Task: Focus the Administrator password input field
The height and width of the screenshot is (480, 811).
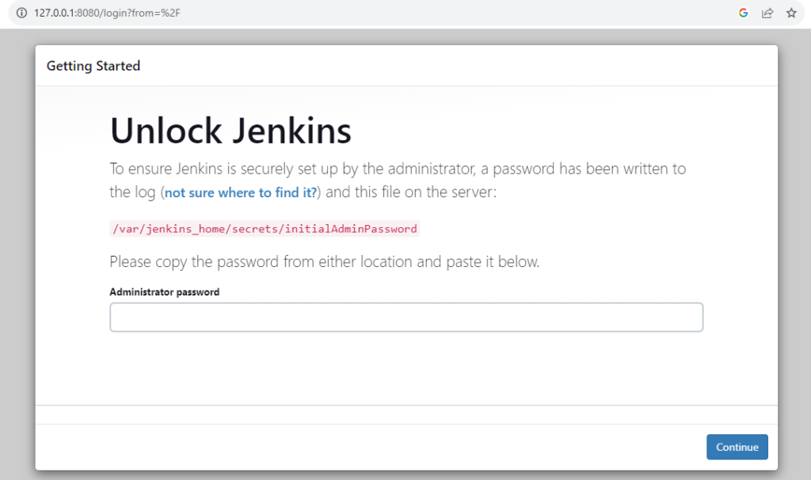Action: [405, 317]
